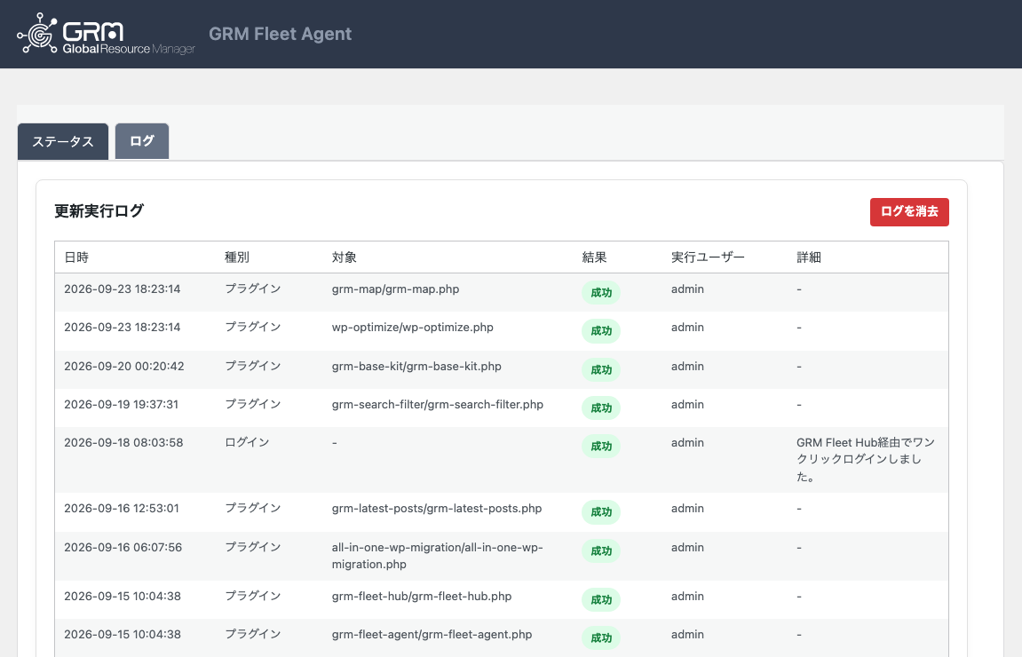
Task: Click the 成功 badge for grm-fleet-agent row
Action: pyautogui.click(x=601, y=638)
